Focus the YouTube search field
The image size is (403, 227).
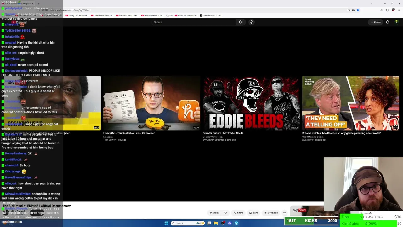tap(194, 22)
